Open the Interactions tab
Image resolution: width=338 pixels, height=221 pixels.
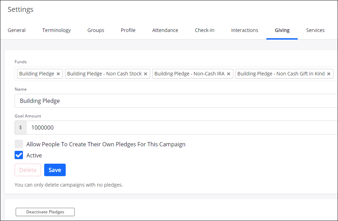[x=244, y=30]
